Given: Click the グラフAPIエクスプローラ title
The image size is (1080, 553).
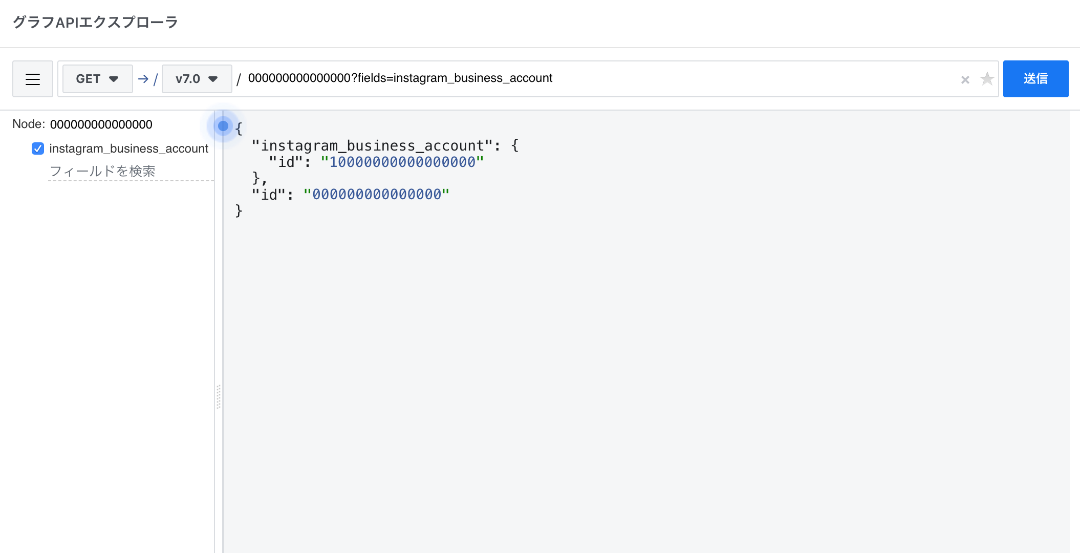Looking at the screenshot, I should coord(95,22).
